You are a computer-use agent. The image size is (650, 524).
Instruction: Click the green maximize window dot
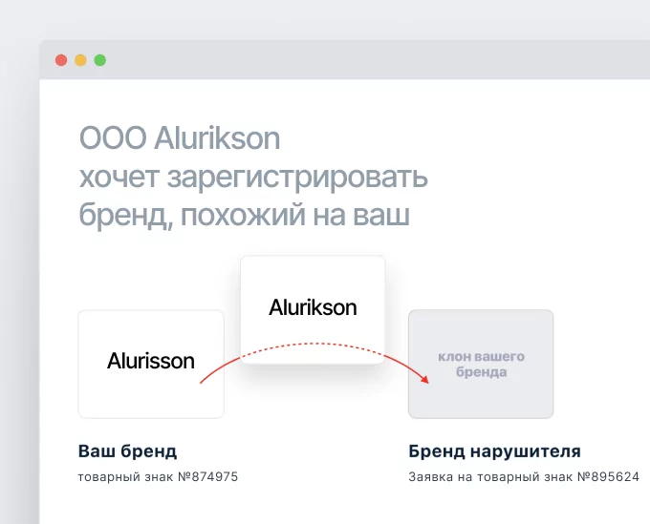pos(100,60)
